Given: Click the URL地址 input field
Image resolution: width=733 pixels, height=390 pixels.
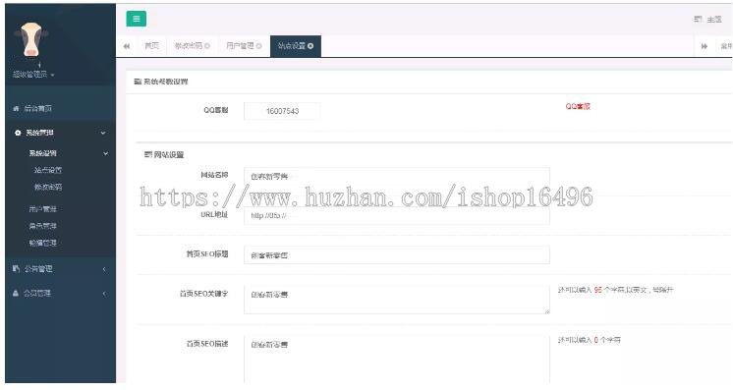Looking at the screenshot, I should 397,215.
